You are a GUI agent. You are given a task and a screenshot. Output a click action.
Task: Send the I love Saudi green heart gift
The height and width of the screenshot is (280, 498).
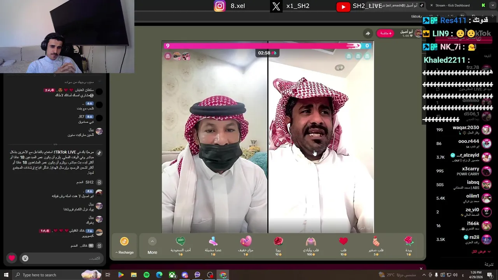pyautogui.click(x=180, y=245)
